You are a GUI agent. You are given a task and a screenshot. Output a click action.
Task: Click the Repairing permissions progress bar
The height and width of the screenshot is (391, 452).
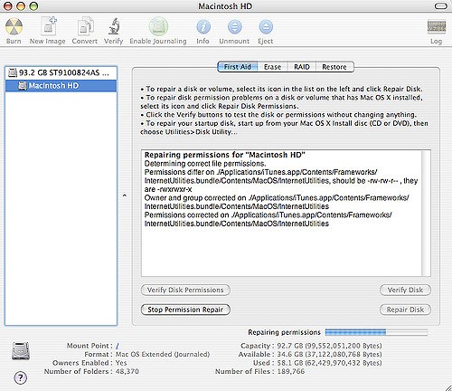[x=376, y=332]
